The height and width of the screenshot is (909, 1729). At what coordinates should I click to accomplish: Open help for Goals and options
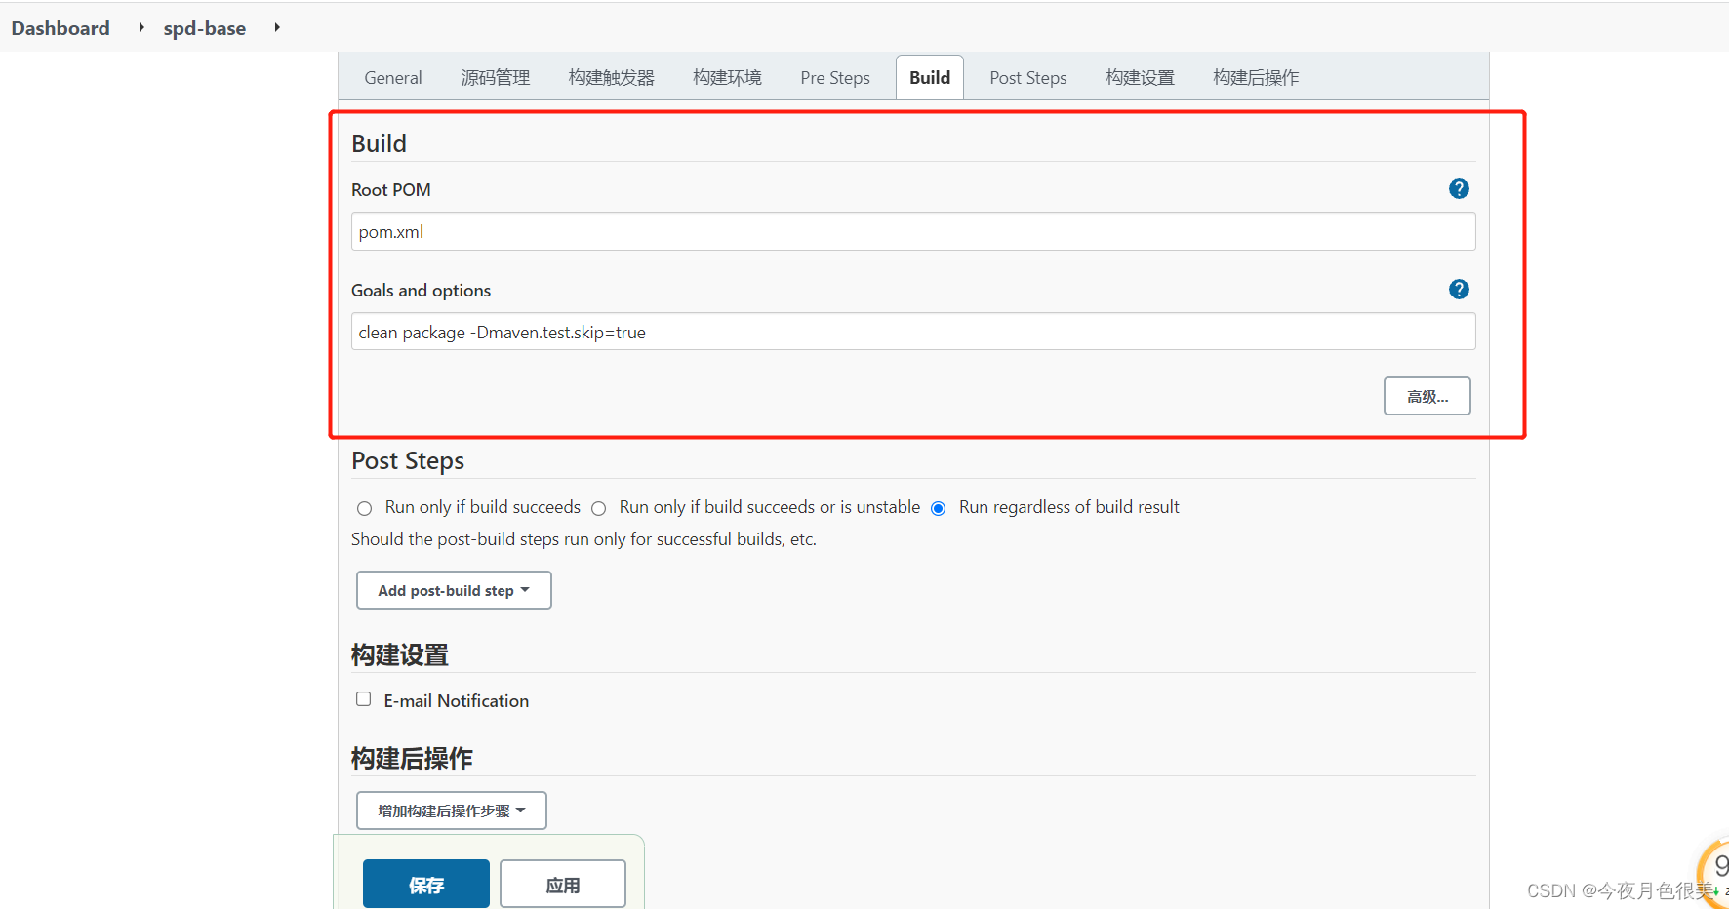(1459, 290)
